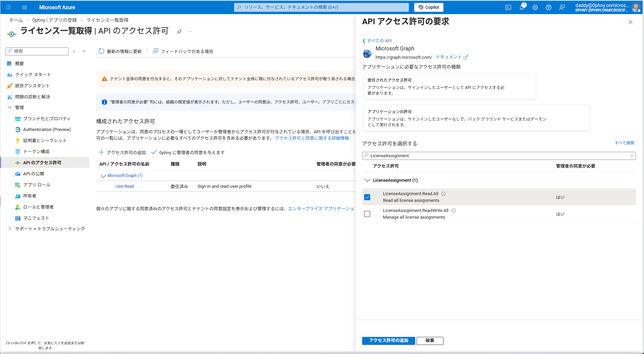The height and width of the screenshot is (354, 644).
Task: Click the Microsoft Graph logo icon
Action: 367,53
